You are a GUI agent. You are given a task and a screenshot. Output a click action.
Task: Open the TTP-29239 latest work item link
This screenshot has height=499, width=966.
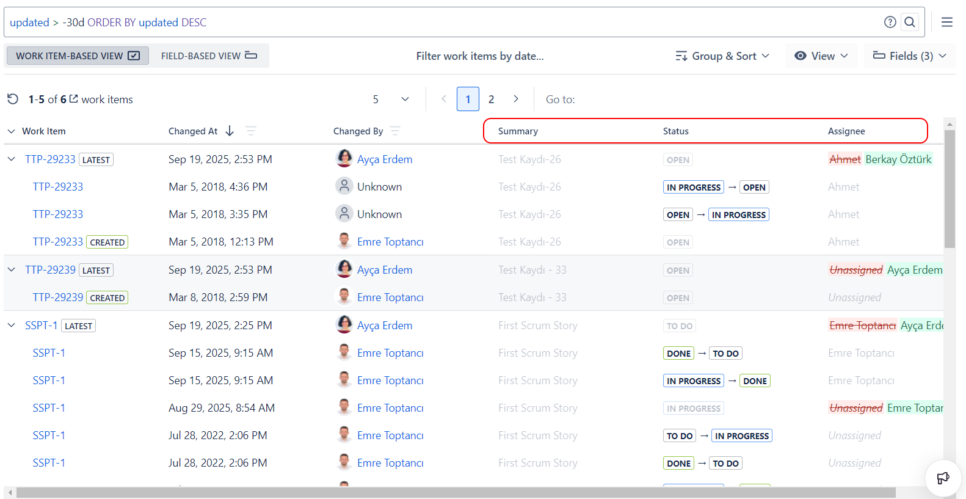coord(50,270)
